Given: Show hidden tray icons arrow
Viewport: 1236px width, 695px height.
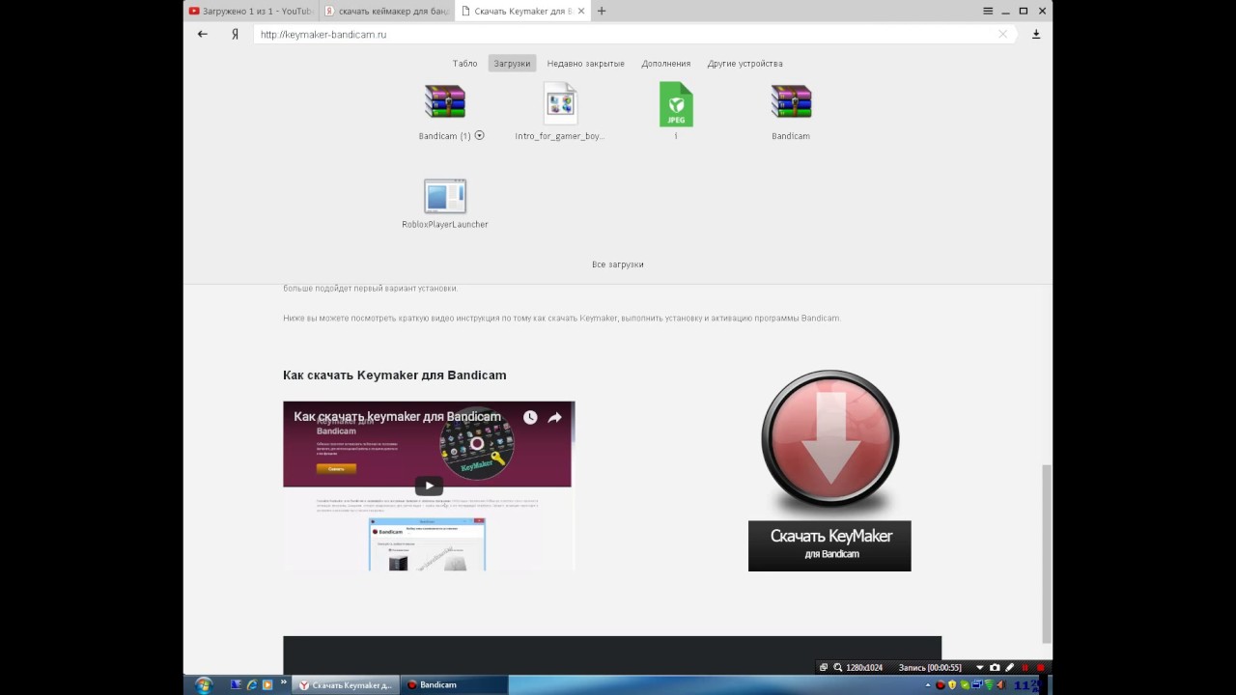Looking at the screenshot, I should [928, 685].
